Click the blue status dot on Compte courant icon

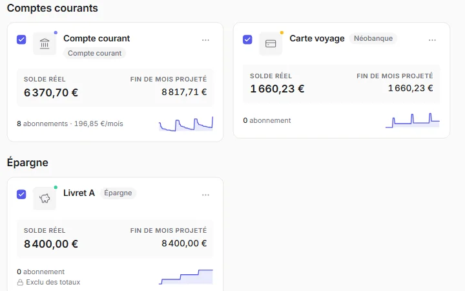point(56,33)
